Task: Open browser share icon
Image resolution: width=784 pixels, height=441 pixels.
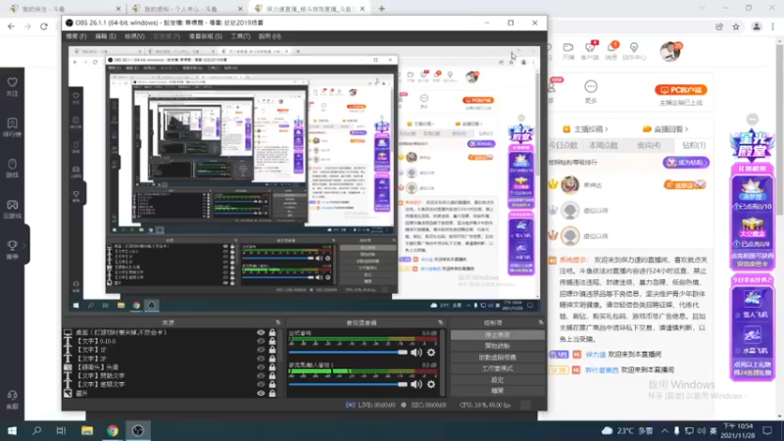Action: 719,27
